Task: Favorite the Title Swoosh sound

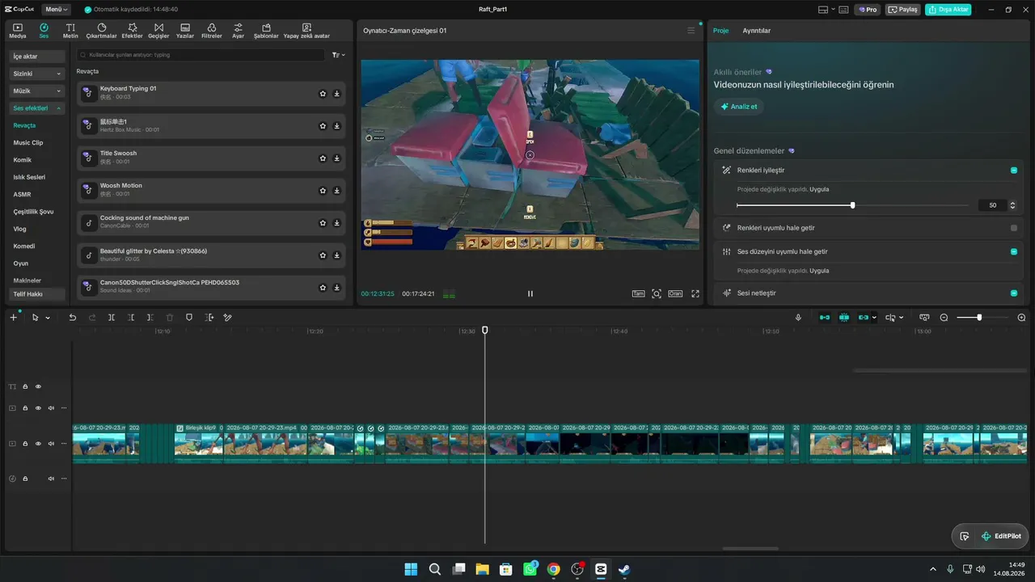Action: tap(323, 158)
